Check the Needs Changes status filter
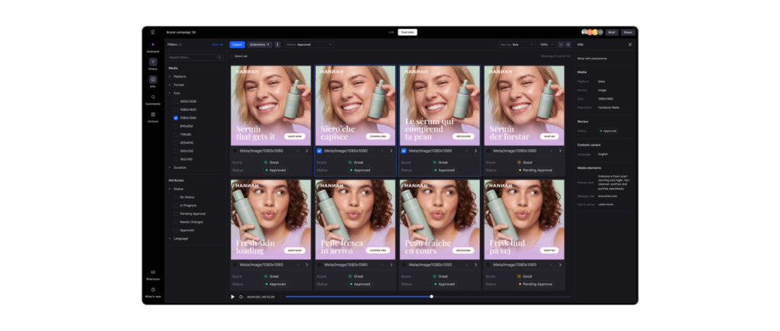Screen dimensions: 780x331 (x=176, y=222)
